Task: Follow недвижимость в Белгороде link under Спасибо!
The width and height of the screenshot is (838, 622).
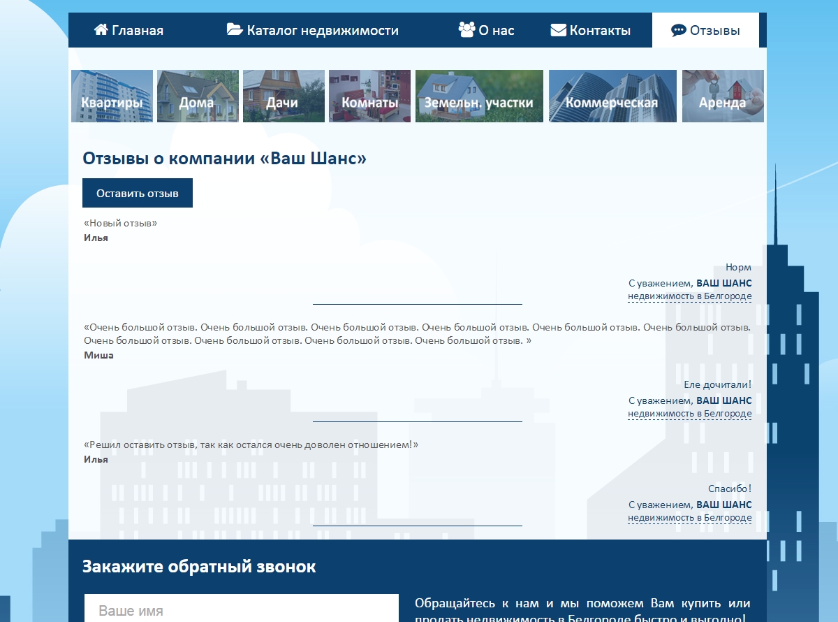Action: tap(689, 518)
